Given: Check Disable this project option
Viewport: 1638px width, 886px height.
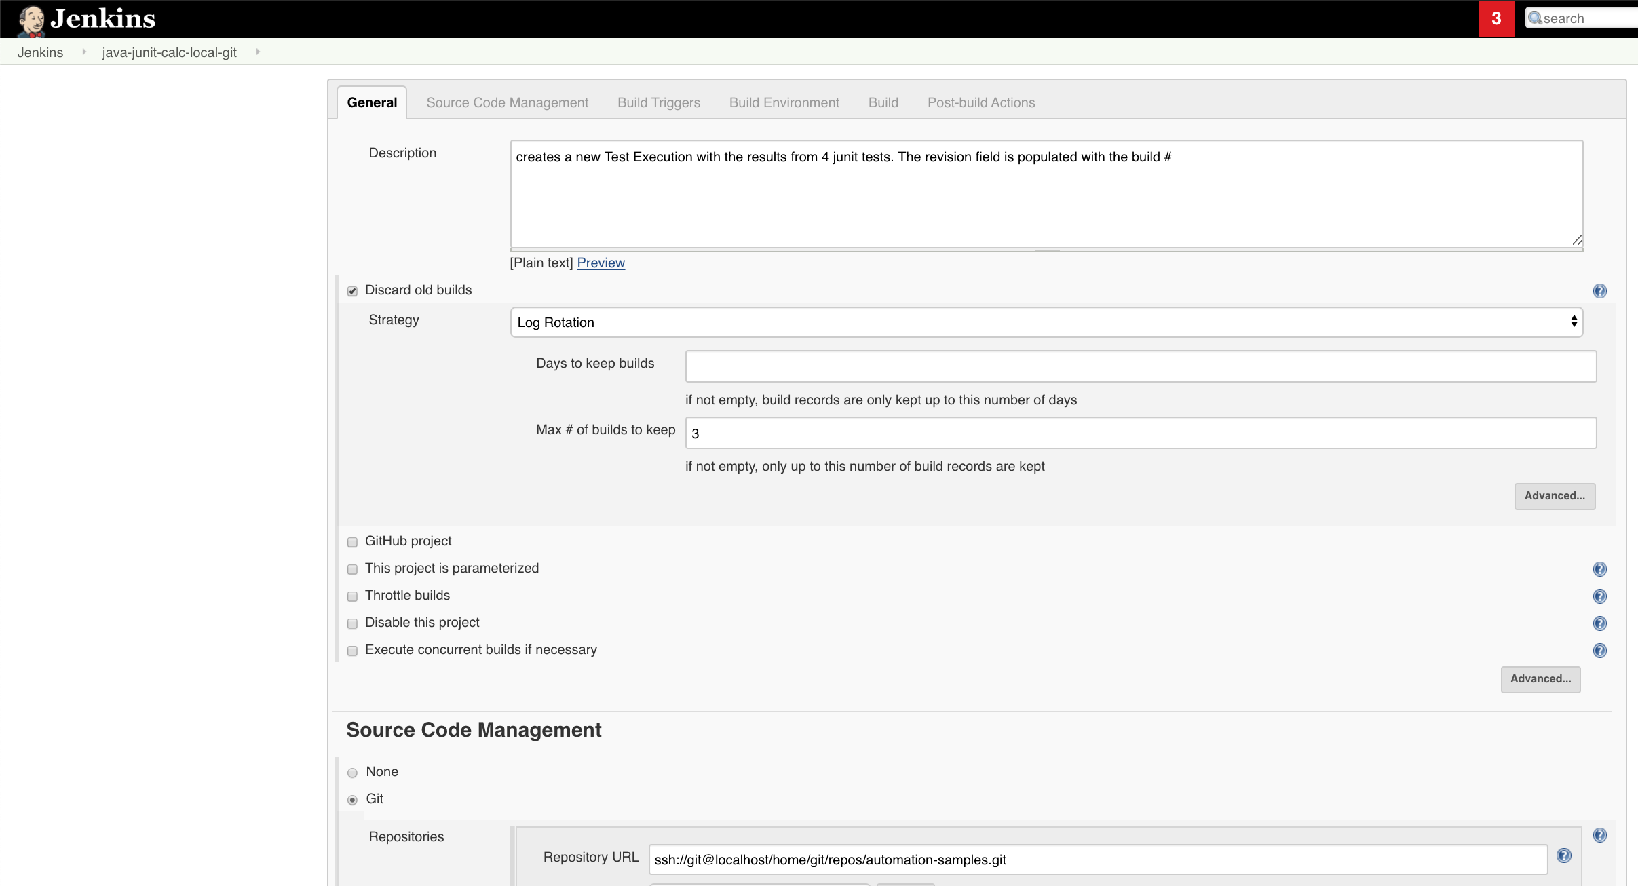Looking at the screenshot, I should point(352,623).
